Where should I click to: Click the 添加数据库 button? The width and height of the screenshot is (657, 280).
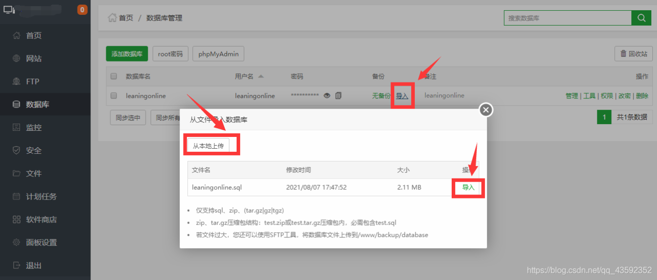(127, 54)
